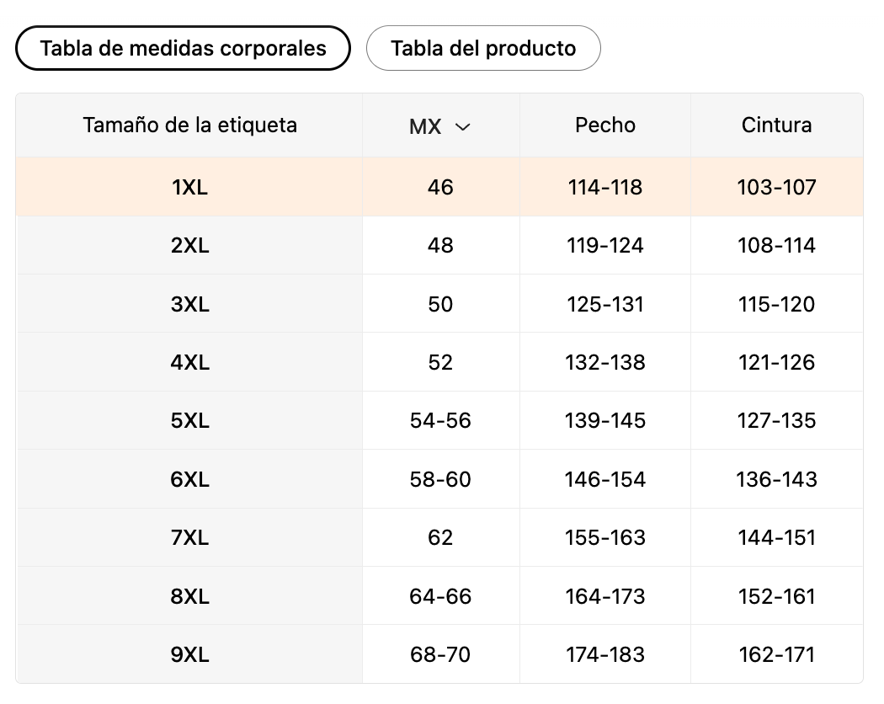Viewport: 884px width, 704px height.
Task: Select the 2XL size label
Action: point(189,246)
